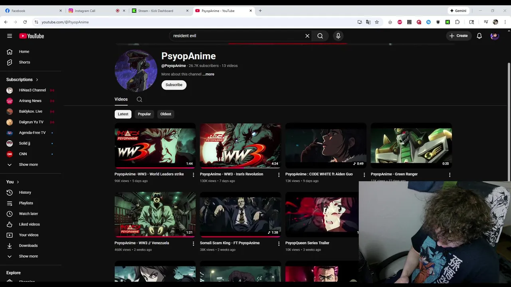Select the Oldest filter chip

pyautogui.click(x=166, y=114)
